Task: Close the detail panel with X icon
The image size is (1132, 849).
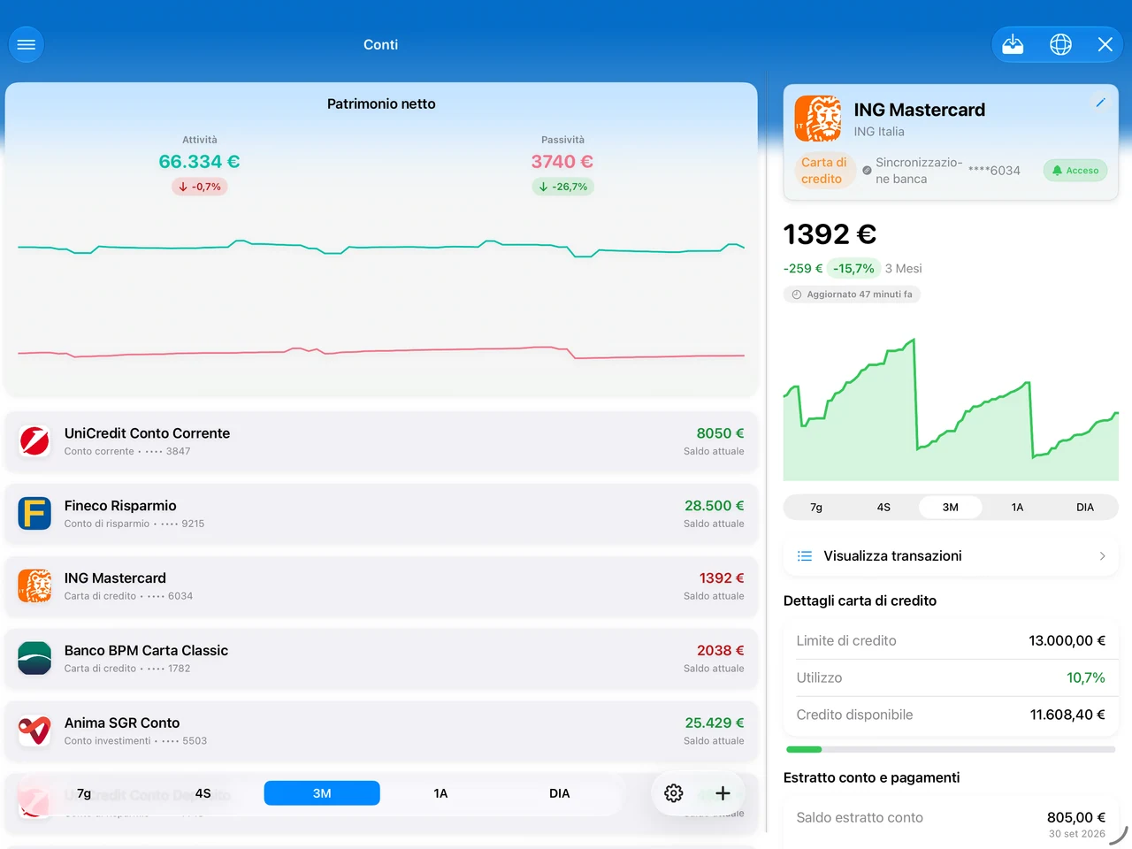Action: coord(1105,44)
